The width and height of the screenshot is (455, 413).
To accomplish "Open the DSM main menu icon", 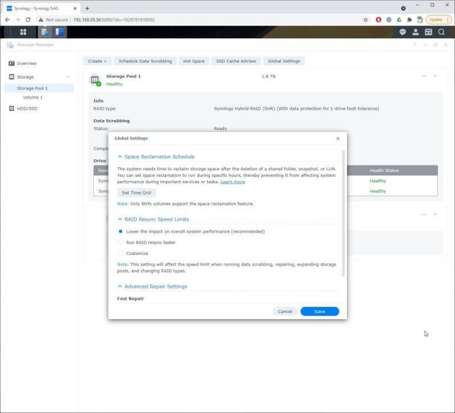I will pos(23,32).
